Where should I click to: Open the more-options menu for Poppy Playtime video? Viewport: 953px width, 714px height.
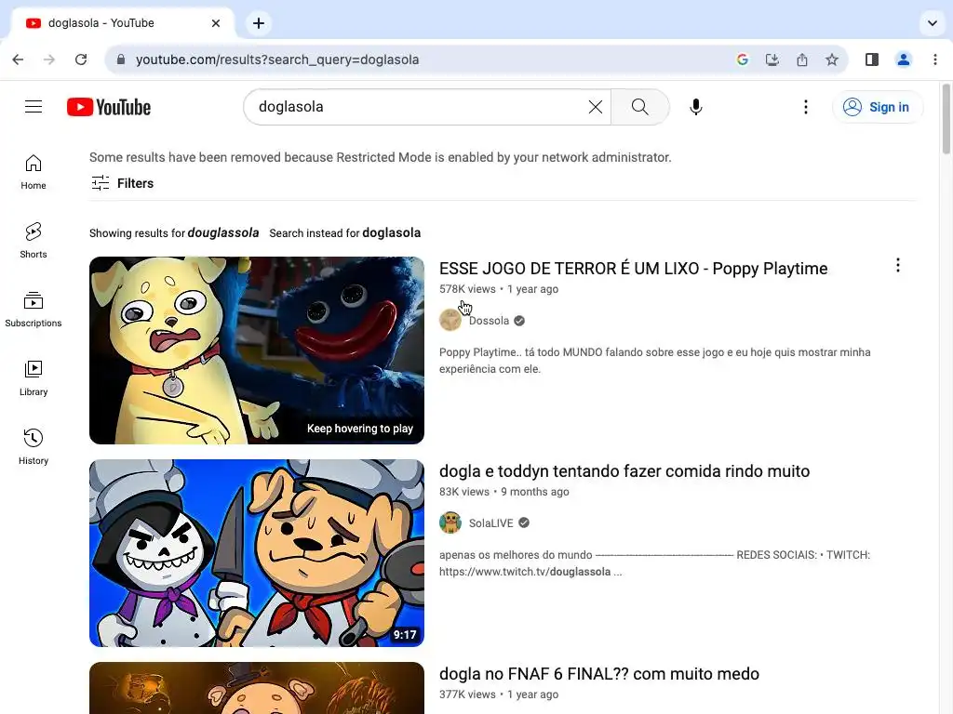(x=898, y=265)
